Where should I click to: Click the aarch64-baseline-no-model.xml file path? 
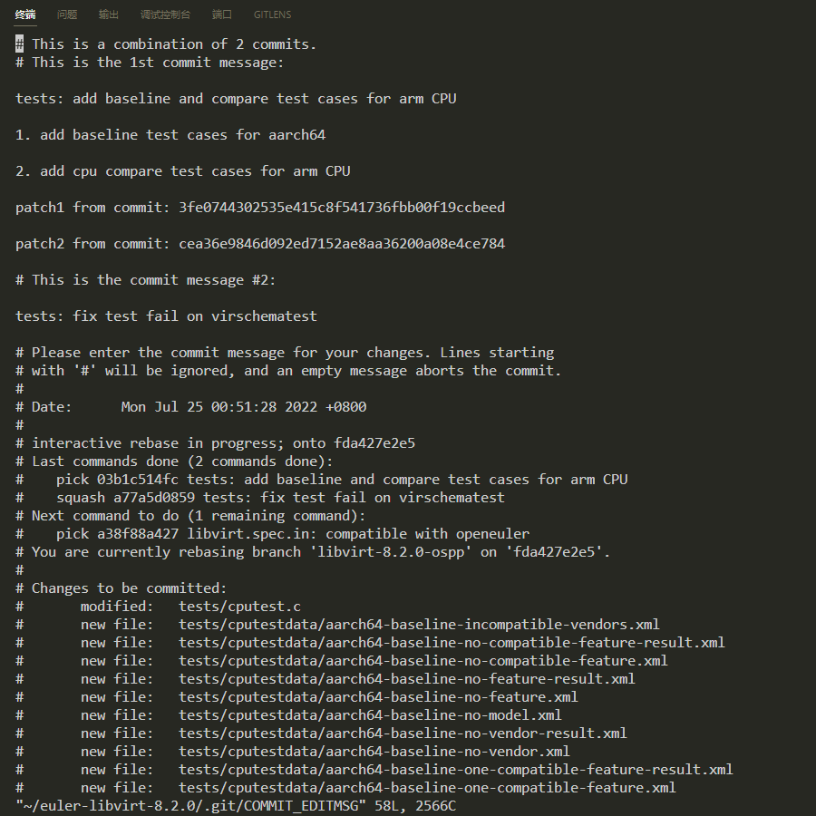370,715
